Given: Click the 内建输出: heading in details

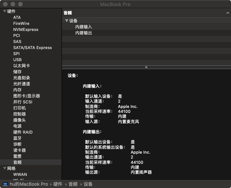Looking at the screenshot, I should (x=92, y=132).
